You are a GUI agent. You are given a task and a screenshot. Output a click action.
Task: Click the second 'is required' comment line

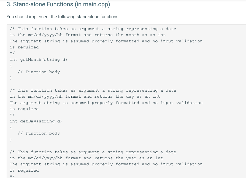(x=24, y=109)
